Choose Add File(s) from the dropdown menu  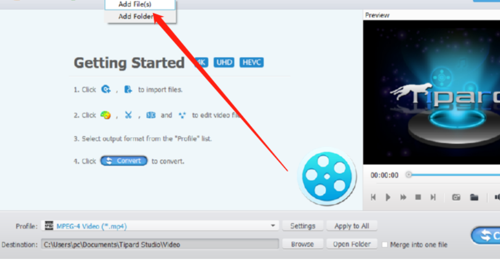tap(140, 4)
